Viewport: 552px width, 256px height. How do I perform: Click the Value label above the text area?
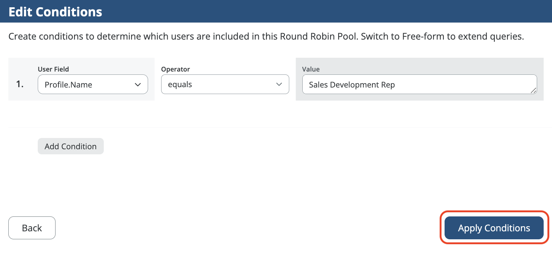[x=311, y=69]
